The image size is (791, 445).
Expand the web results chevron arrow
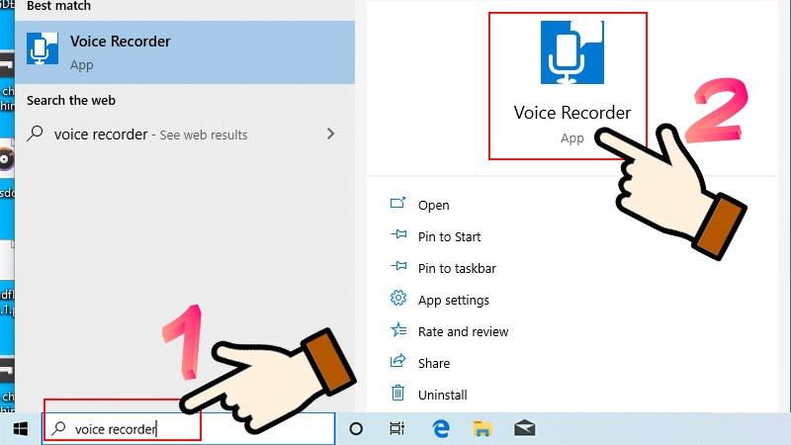click(x=330, y=134)
